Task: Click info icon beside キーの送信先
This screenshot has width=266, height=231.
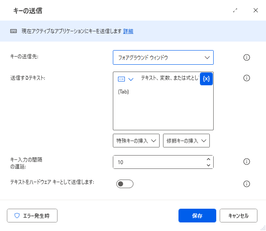Action: click(x=247, y=57)
